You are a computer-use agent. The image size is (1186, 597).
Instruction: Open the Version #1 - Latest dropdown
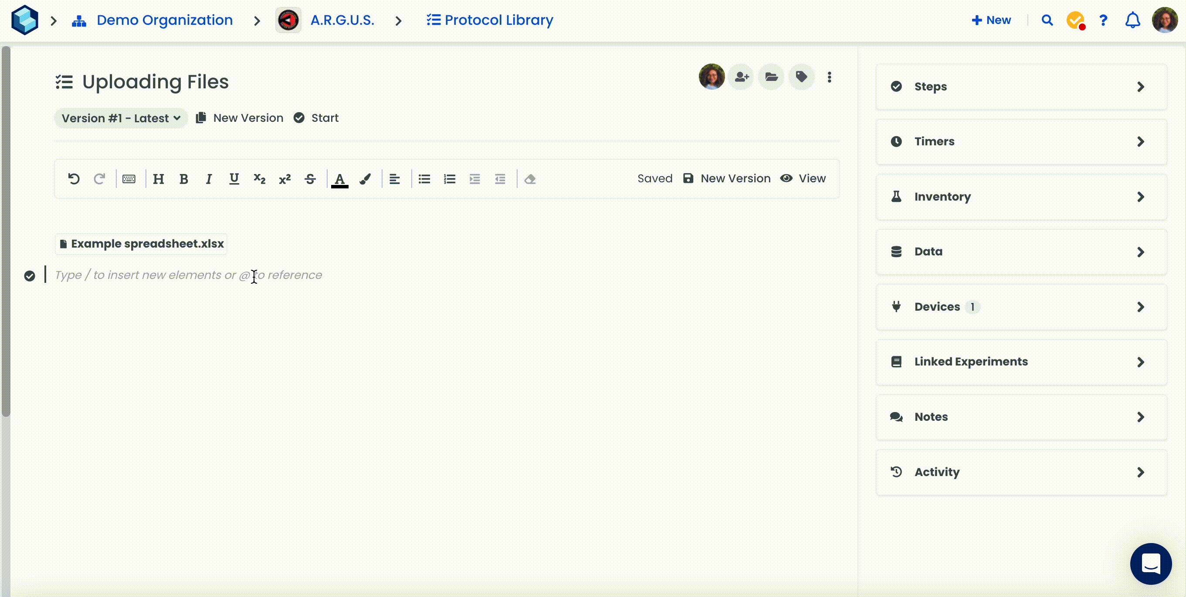tap(121, 118)
